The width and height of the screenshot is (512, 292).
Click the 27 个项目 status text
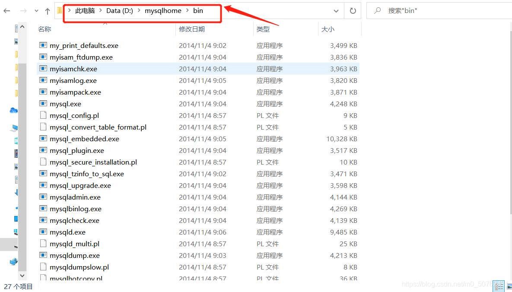tap(18, 287)
